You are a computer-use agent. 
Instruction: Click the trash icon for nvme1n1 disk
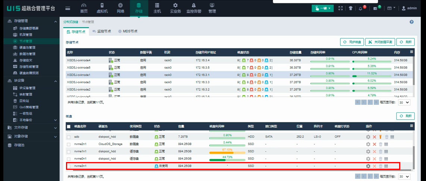380,151
